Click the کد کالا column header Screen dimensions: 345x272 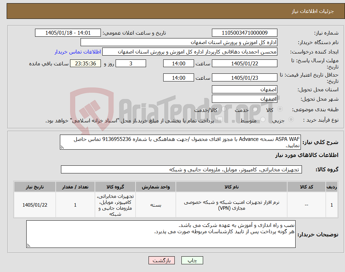[306, 187]
